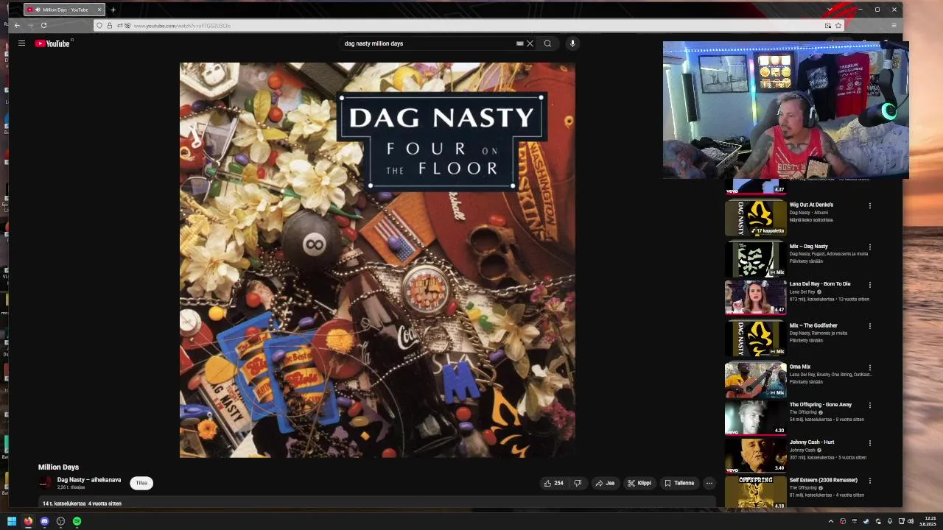Play Johnny Cash - Hurt
Screen dimensions: 943x530
pos(756,456)
